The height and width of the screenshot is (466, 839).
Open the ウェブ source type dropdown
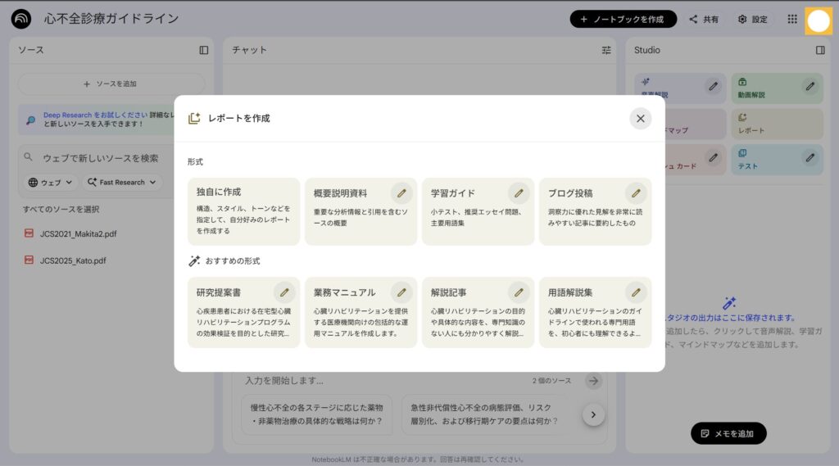[49, 183]
